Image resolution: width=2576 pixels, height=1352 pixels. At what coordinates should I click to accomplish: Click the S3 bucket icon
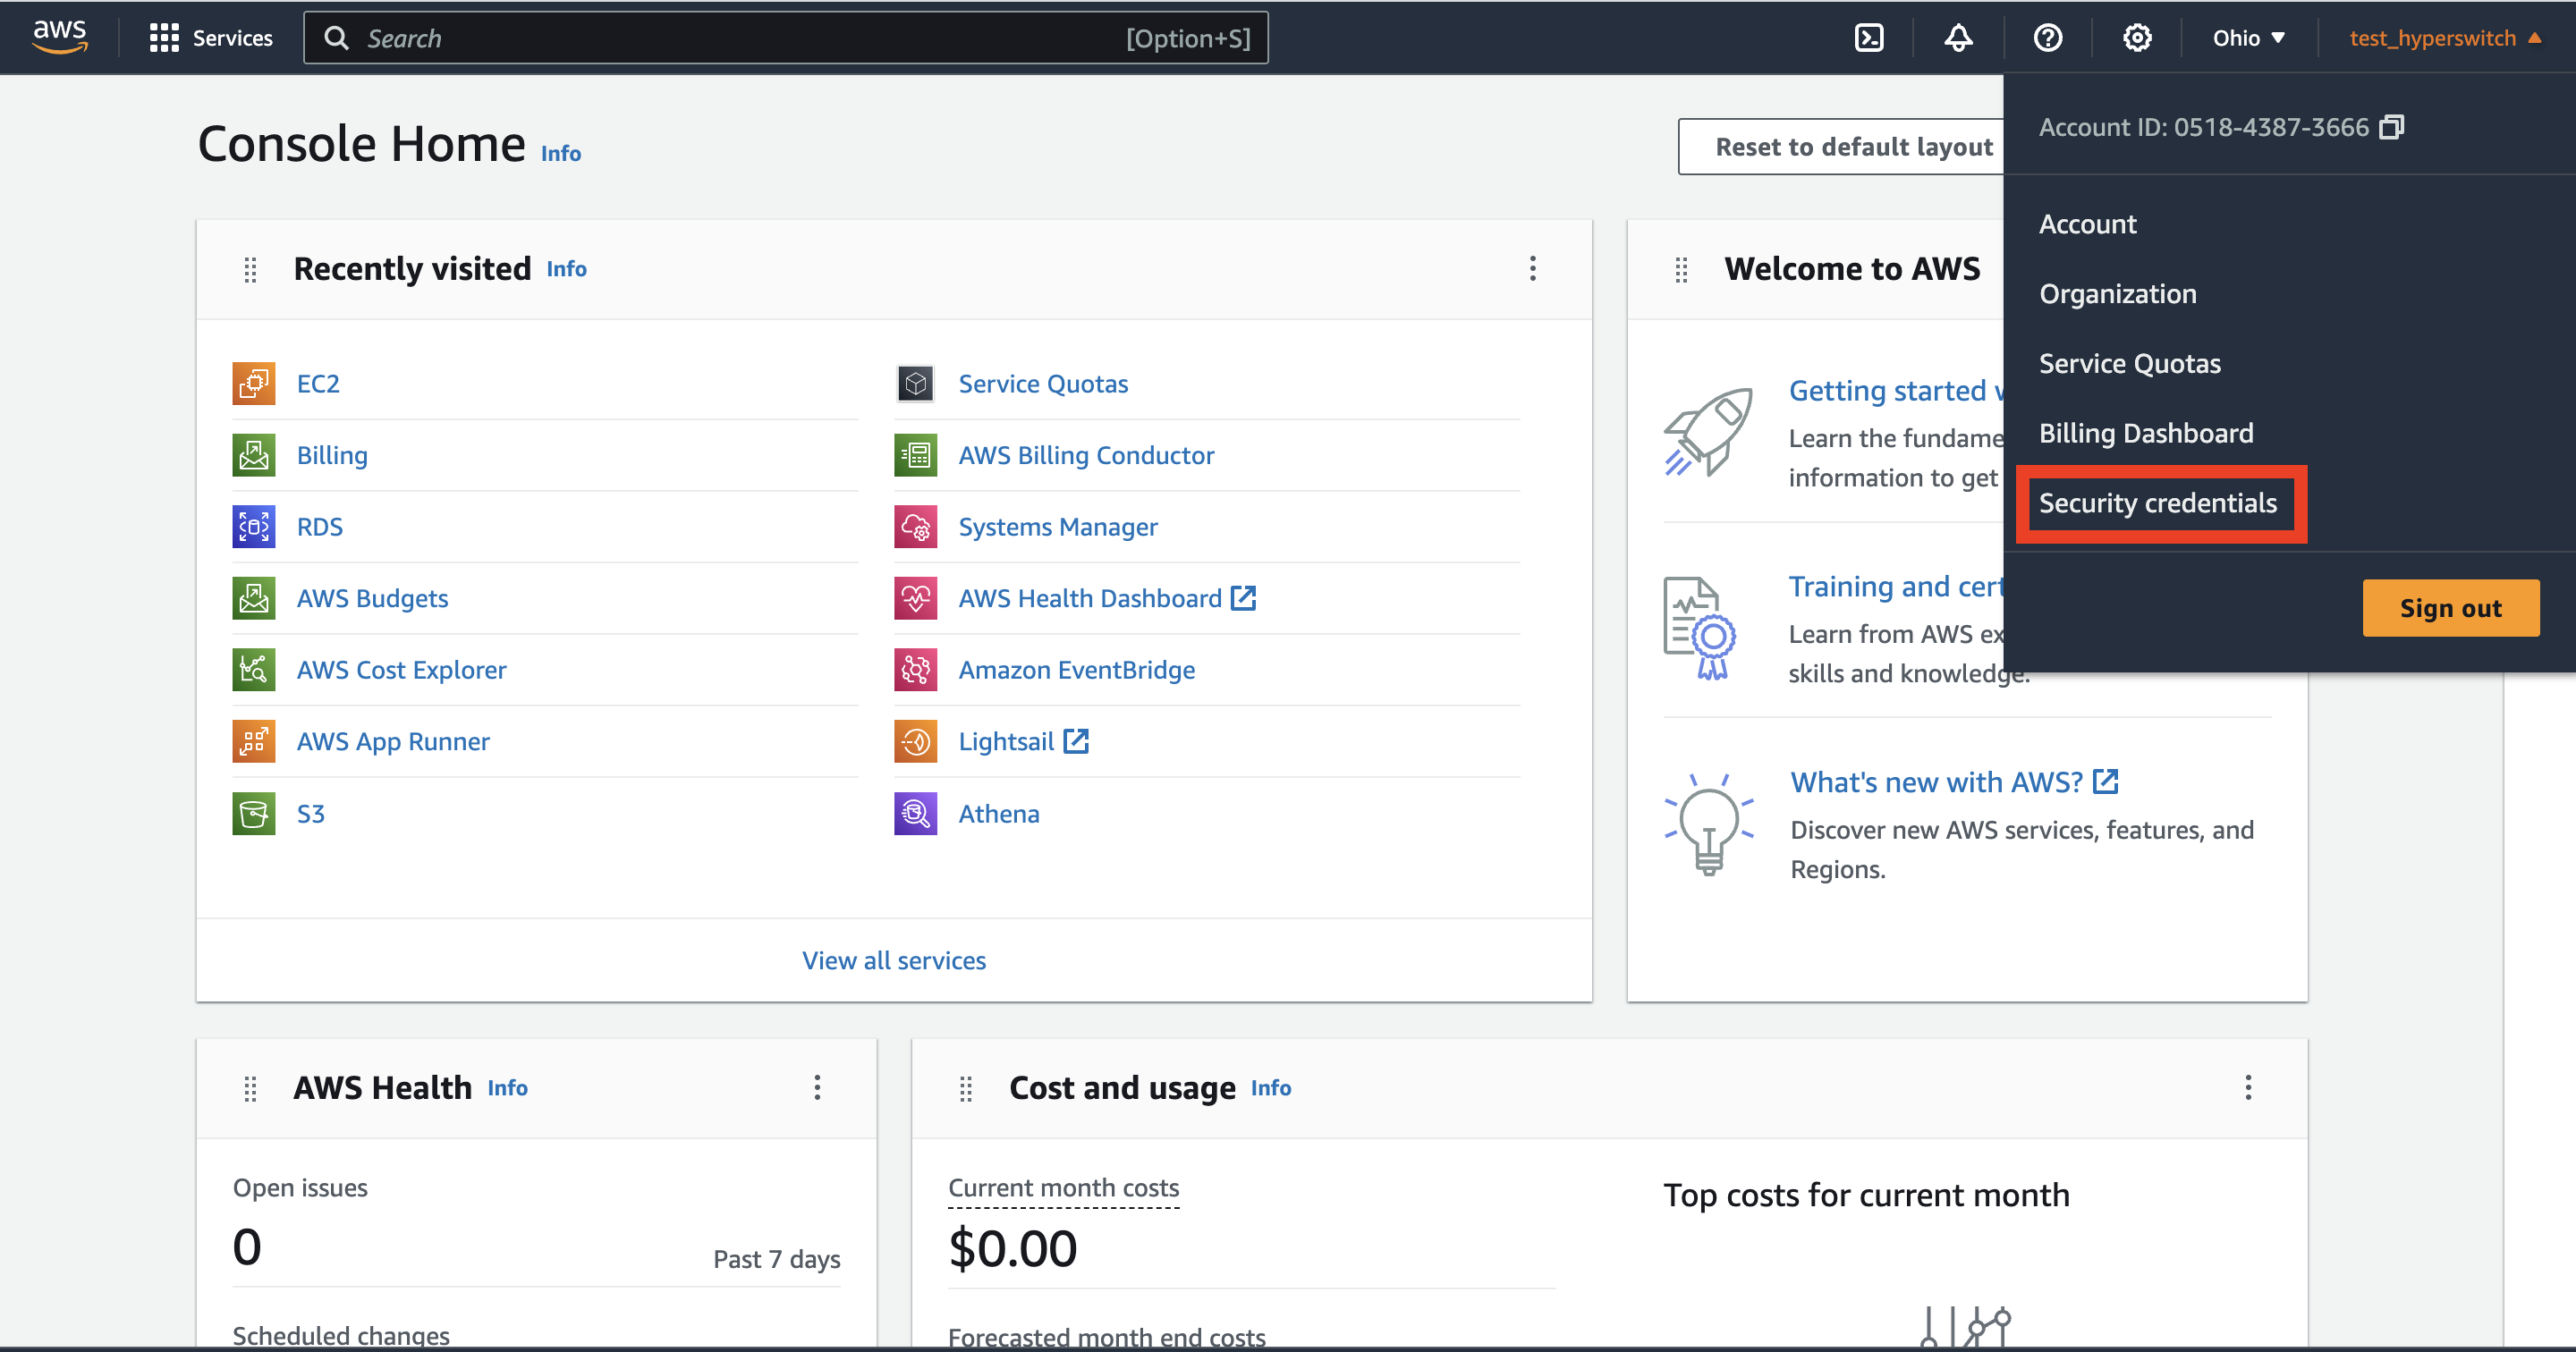pos(253,814)
